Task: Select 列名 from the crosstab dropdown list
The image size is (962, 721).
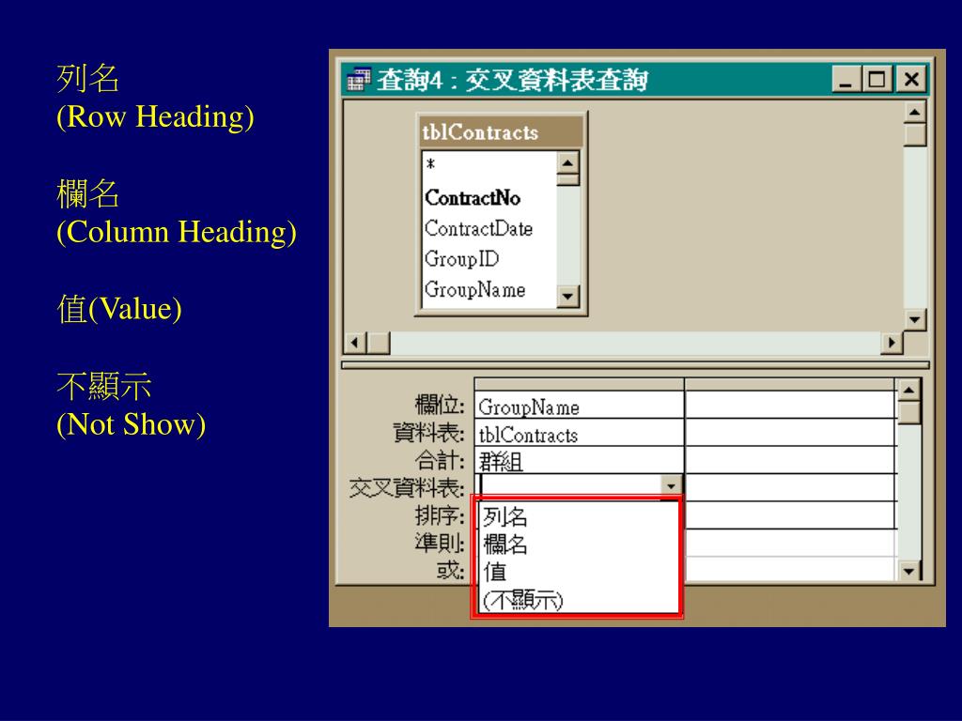Action: click(578, 517)
